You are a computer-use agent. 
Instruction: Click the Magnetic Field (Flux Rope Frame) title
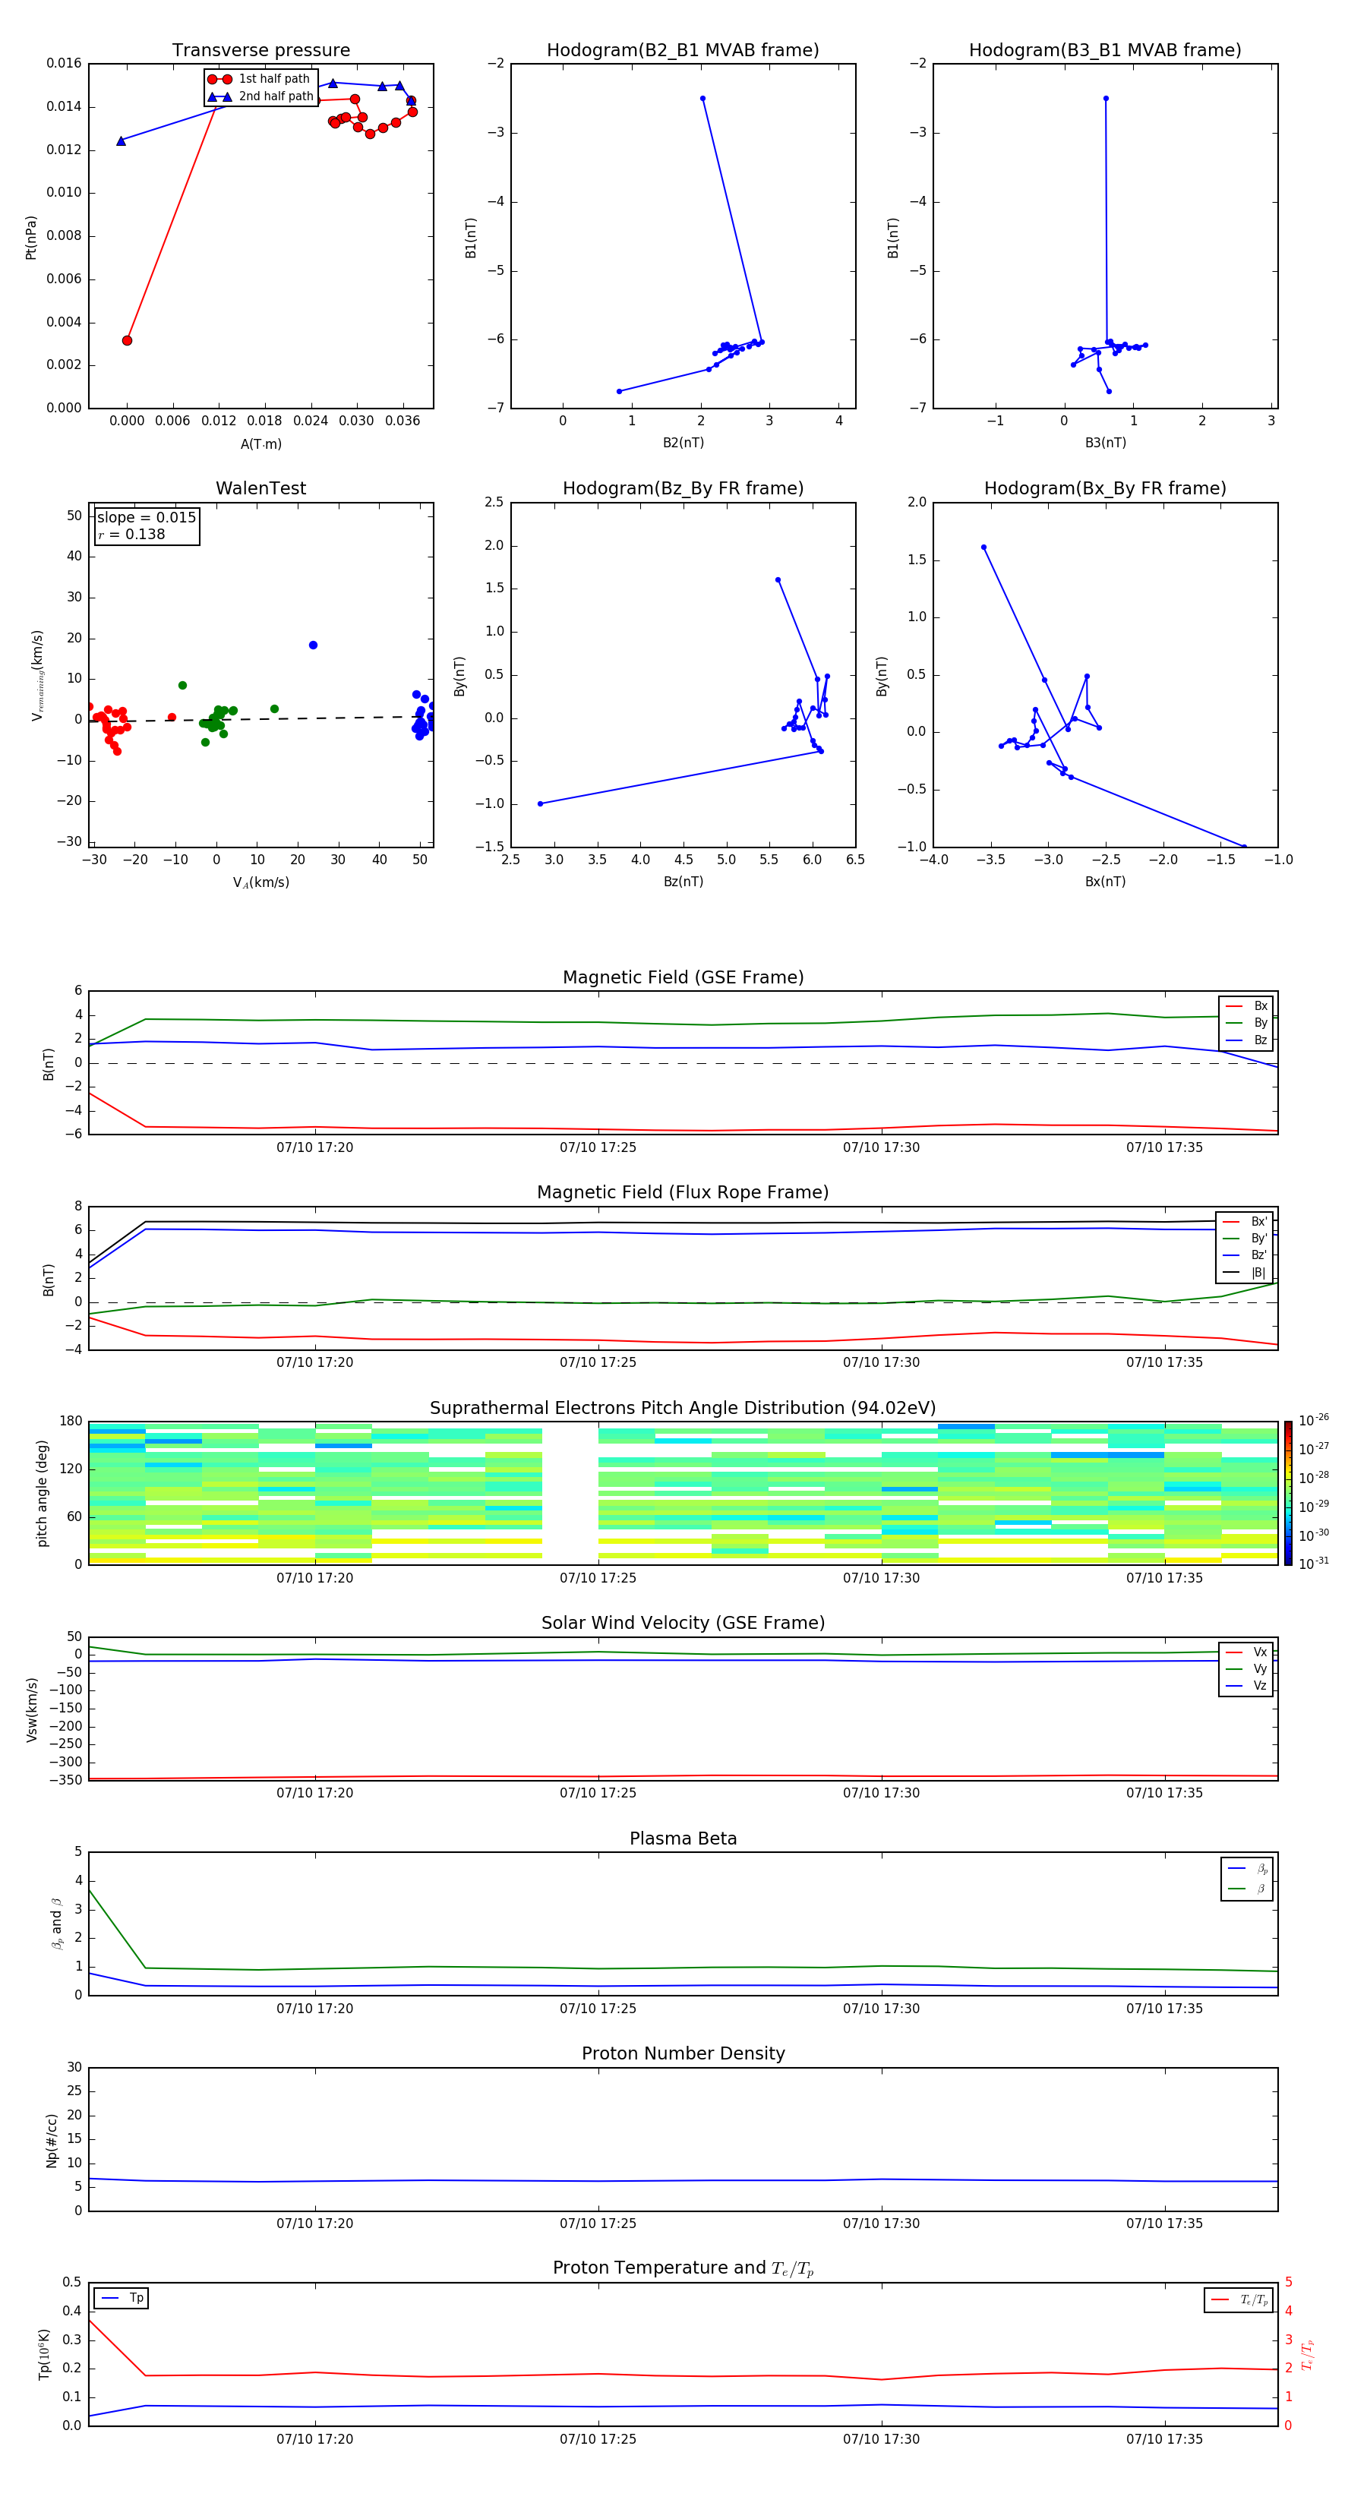pyautogui.click(x=683, y=1193)
